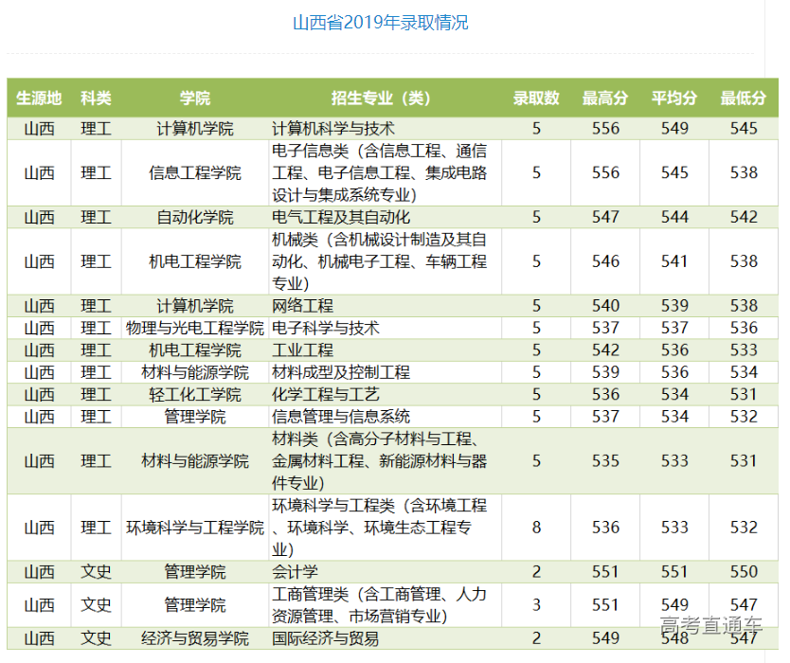The image size is (790, 663).
Task: Select the 生源地 column header
Action: pos(39,99)
